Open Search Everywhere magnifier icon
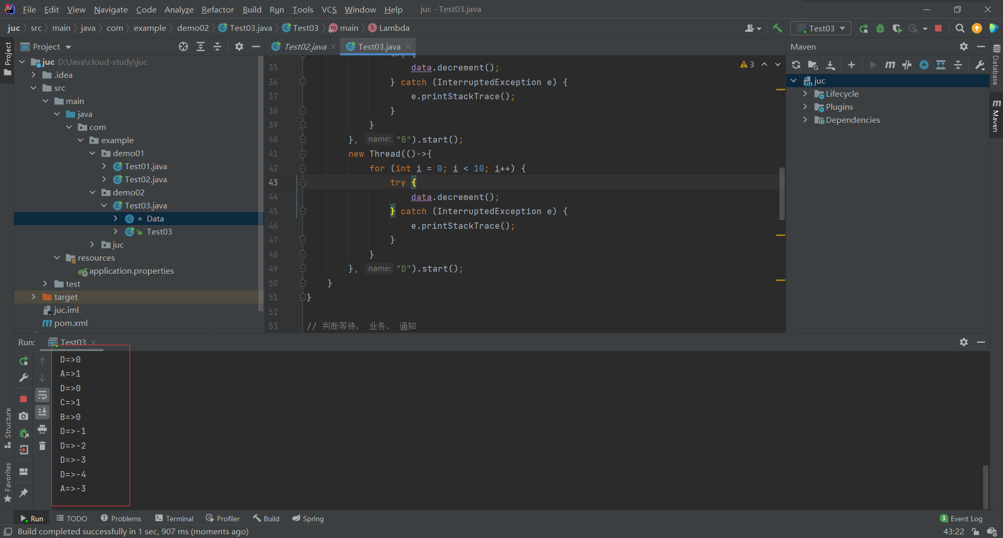This screenshot has height=538, width=1003. [x=960, y=28]
